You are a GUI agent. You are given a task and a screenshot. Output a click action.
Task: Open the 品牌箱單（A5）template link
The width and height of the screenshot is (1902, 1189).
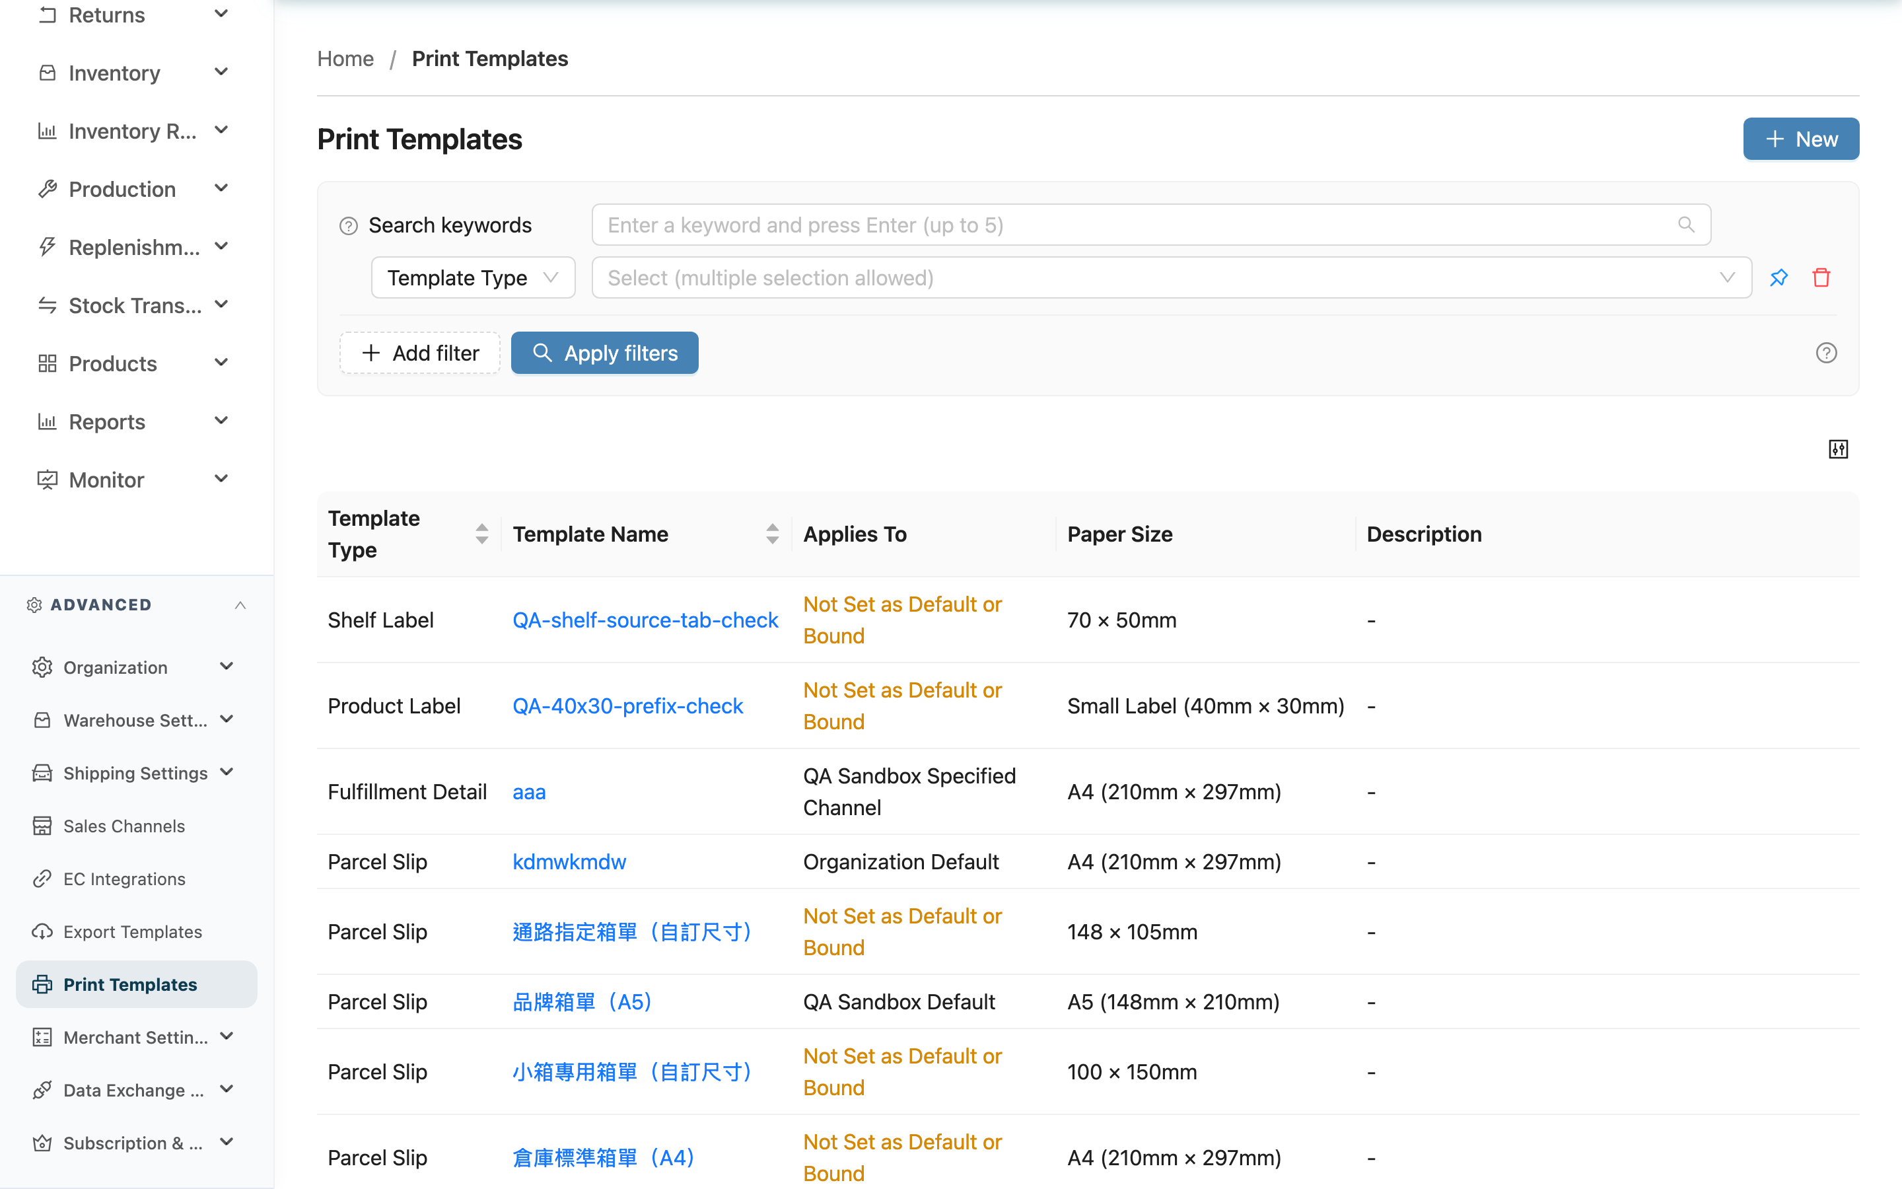point(582,1002)
